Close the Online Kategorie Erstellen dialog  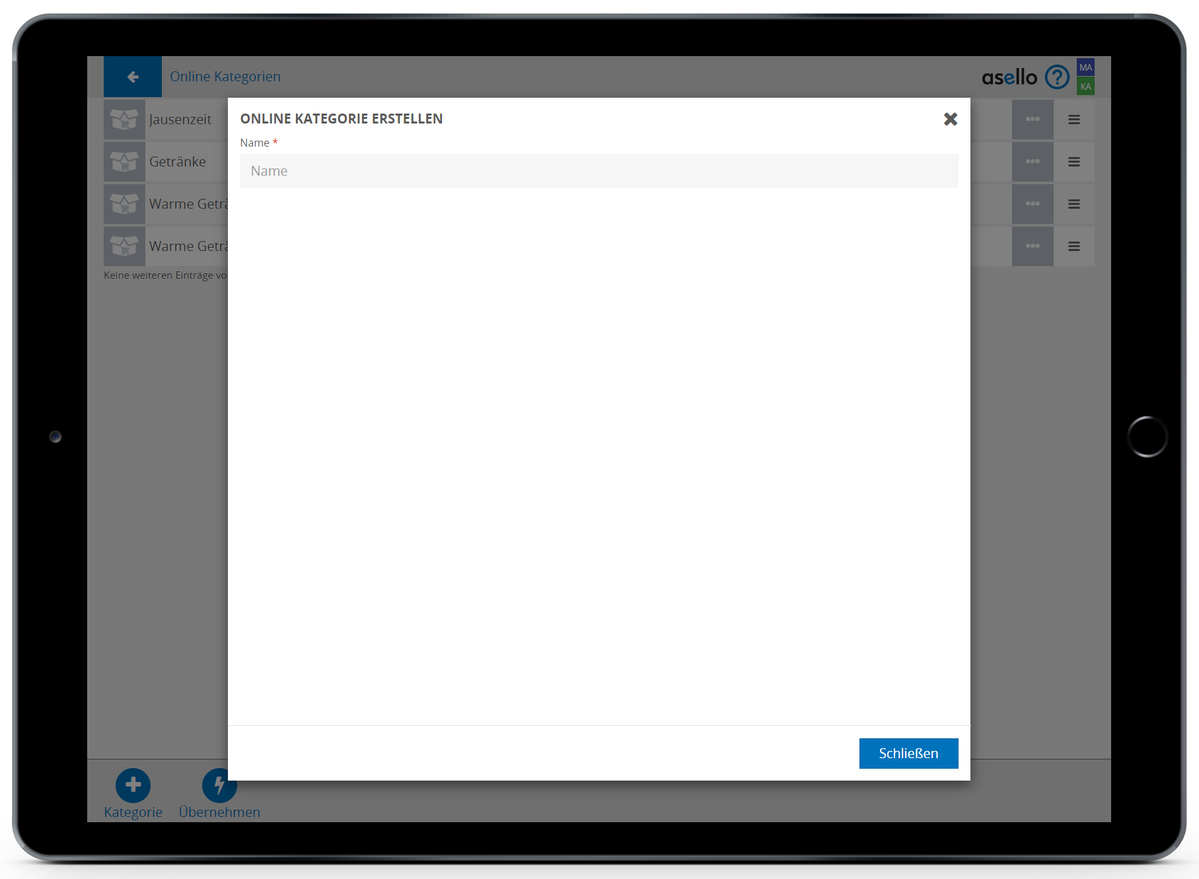tap(950, 119)
